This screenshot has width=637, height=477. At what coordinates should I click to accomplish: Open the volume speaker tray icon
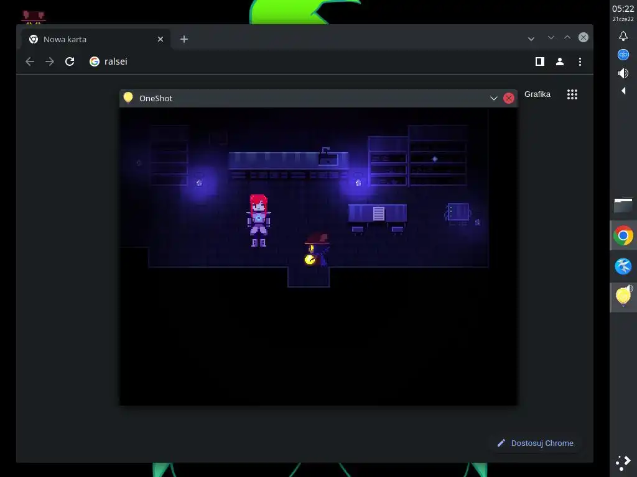click(x=623, y=73)
